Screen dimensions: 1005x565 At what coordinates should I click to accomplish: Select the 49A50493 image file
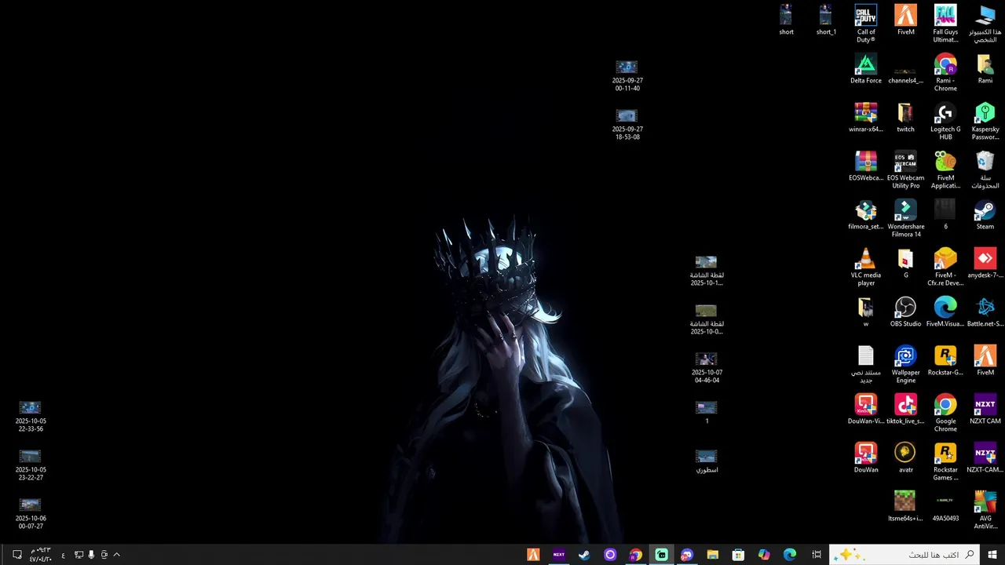(945, 508)
